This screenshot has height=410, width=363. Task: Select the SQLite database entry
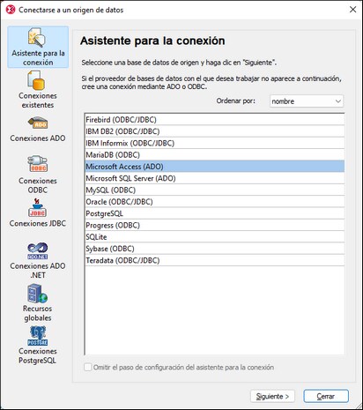click(x=215, y=237)
